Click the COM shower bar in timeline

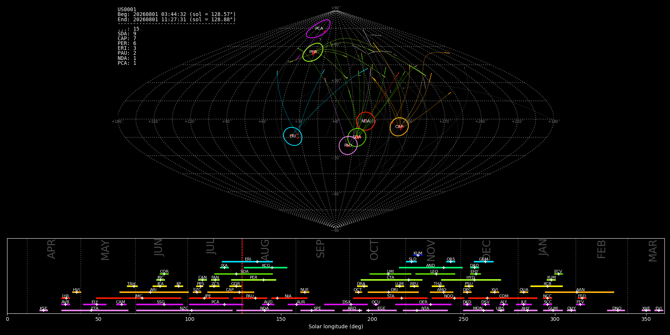coord(503,298)
